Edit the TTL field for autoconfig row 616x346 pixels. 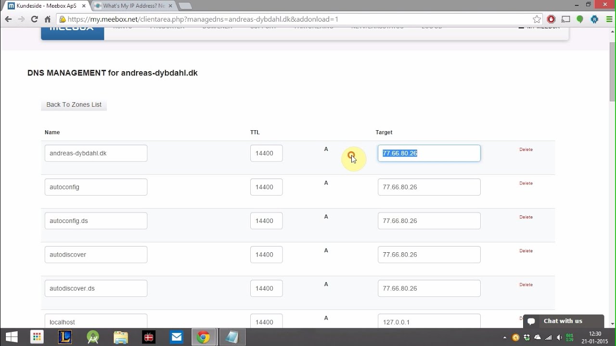coord(266,187)
